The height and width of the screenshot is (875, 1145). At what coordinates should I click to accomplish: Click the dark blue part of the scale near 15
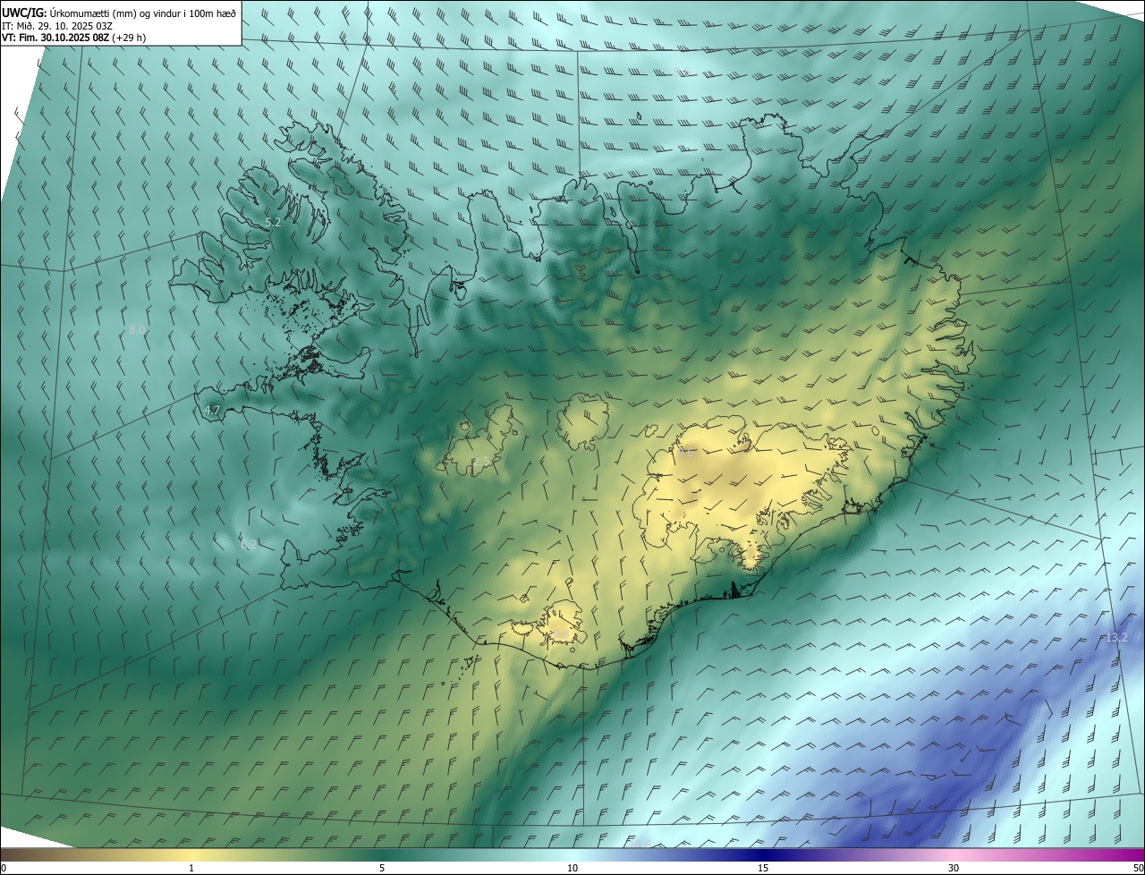(763, 854)
